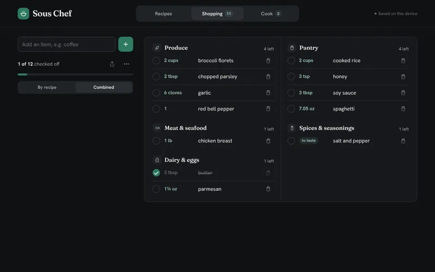
Task: Uncheck the butter item
Action: point(156,173)
